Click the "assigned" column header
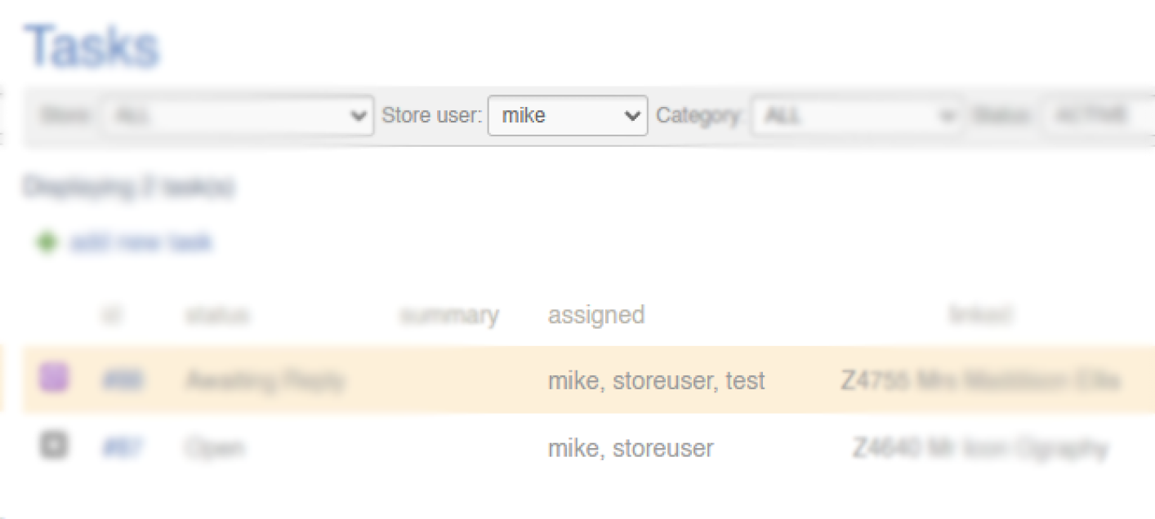 click(596, 315)
